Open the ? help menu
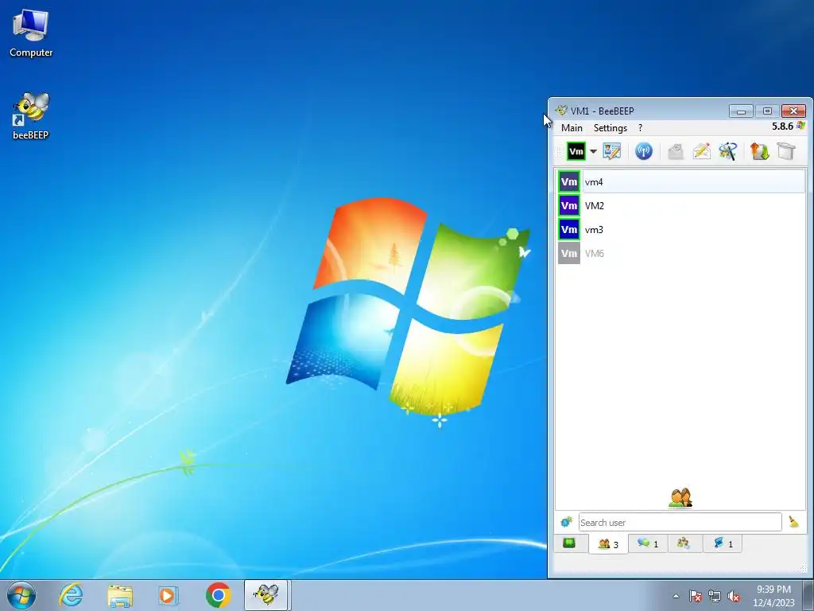 click(x=640, y=128)
